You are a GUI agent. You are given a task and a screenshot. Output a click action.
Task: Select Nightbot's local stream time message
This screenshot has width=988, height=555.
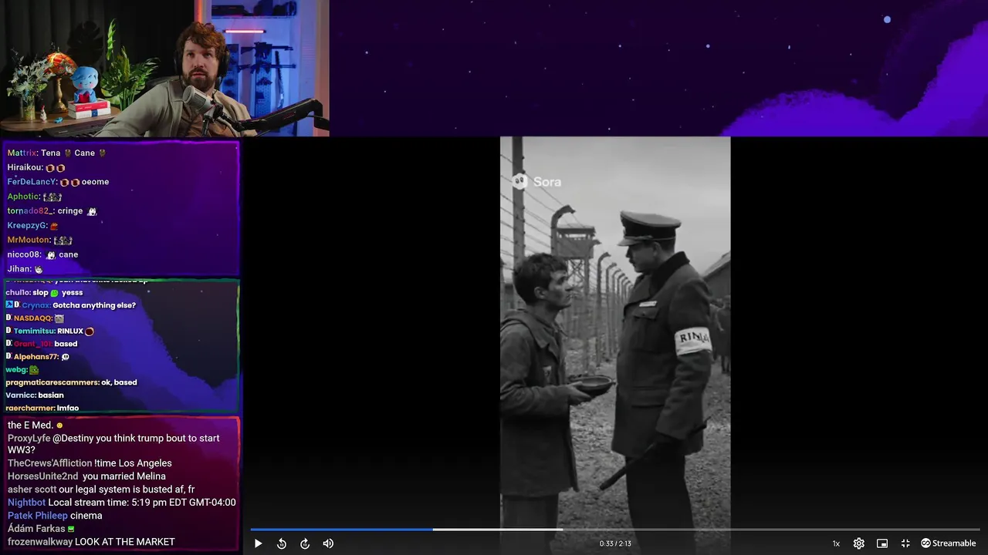122,503
